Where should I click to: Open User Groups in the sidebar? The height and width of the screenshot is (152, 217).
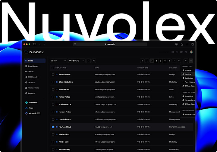pyautogui.click(x=32, y=66)
